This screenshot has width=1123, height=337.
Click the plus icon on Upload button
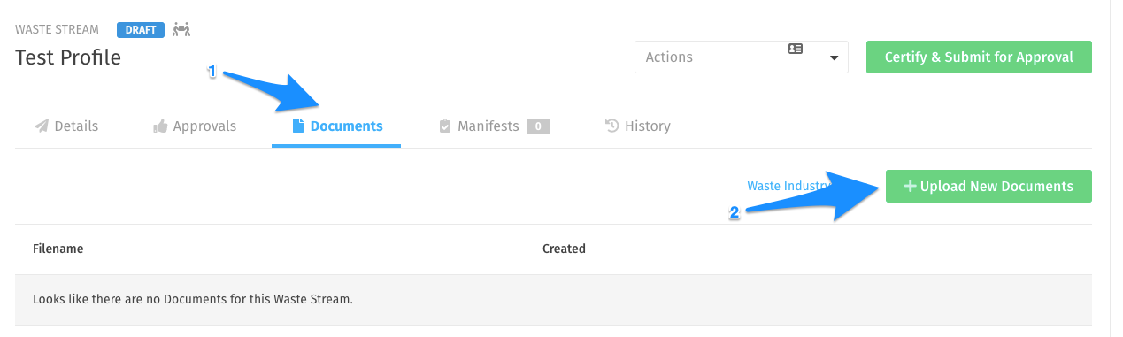coord(910,187)
